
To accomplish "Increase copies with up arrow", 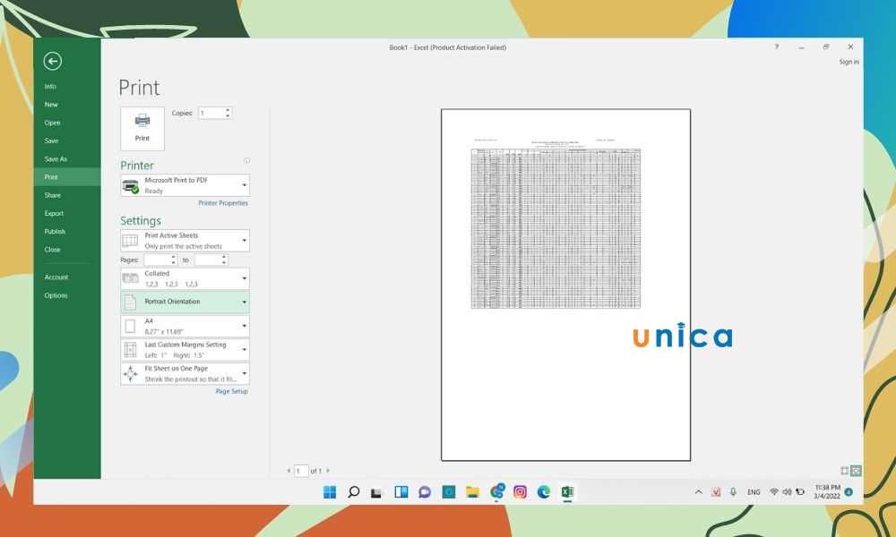I will pos(228,110).
